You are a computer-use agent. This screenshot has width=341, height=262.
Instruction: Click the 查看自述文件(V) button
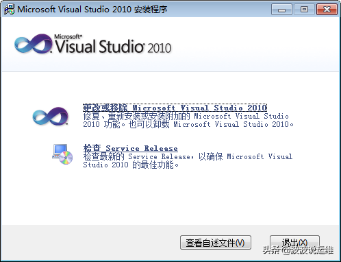pyautogui.click(x=216, y=243)
